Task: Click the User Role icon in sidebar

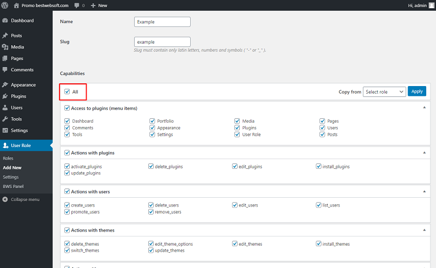Action: click(x=5, y=145)
